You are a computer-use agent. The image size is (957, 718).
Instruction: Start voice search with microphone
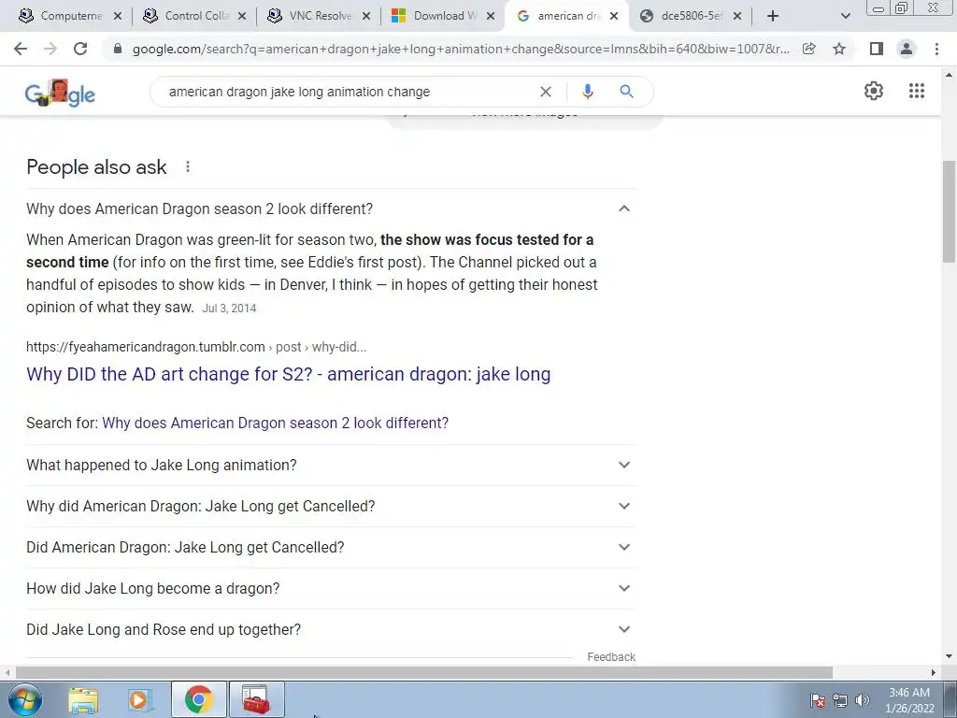pos(587,92)
